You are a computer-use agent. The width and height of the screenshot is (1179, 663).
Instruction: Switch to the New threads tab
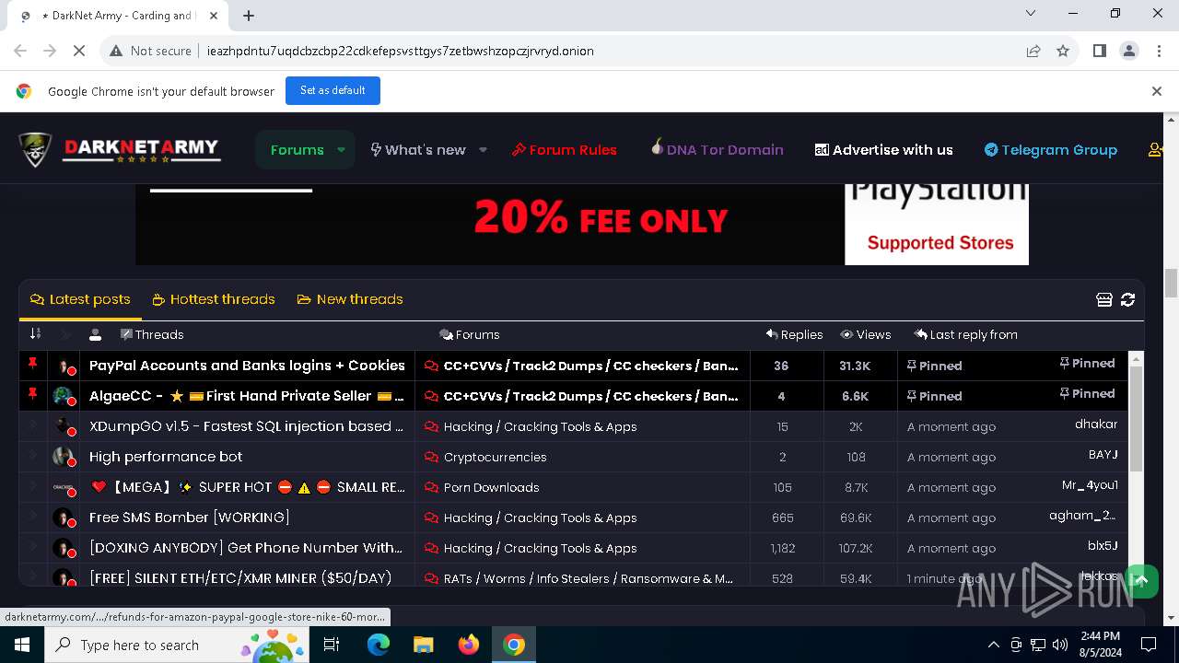coord(350,299)
